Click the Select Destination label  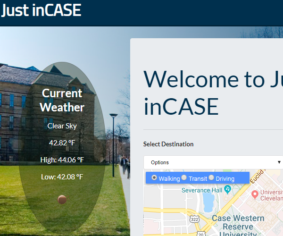(168, 144)
